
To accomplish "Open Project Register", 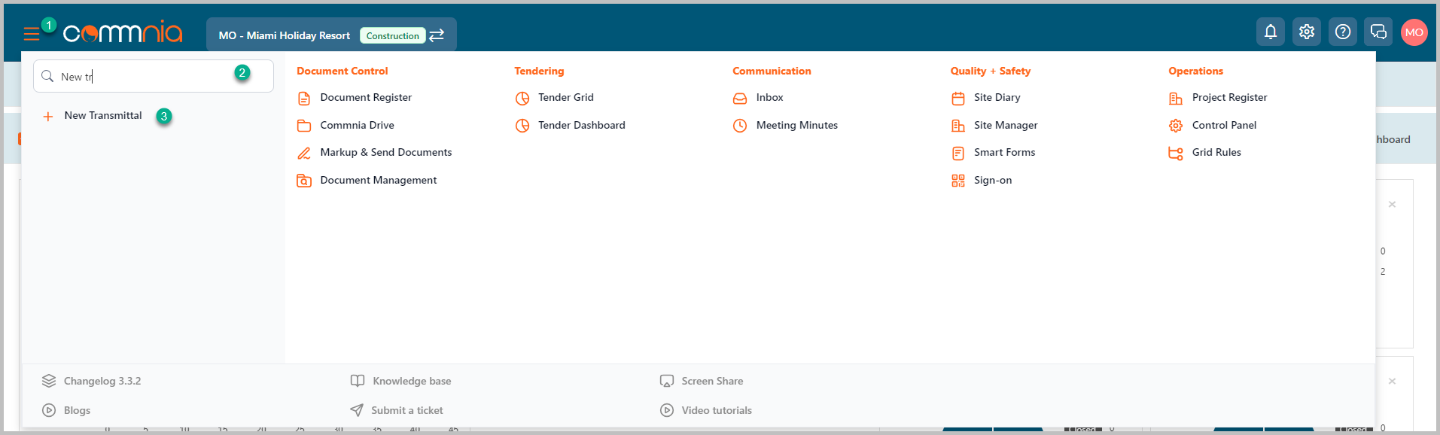I will (1229, 98).
